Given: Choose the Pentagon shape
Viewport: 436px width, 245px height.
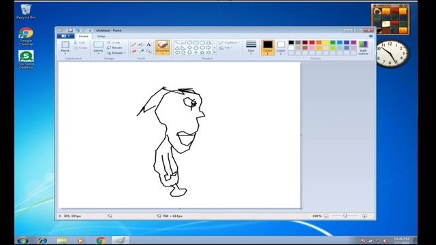Looking at the screenshot, I should click(196, 48).
